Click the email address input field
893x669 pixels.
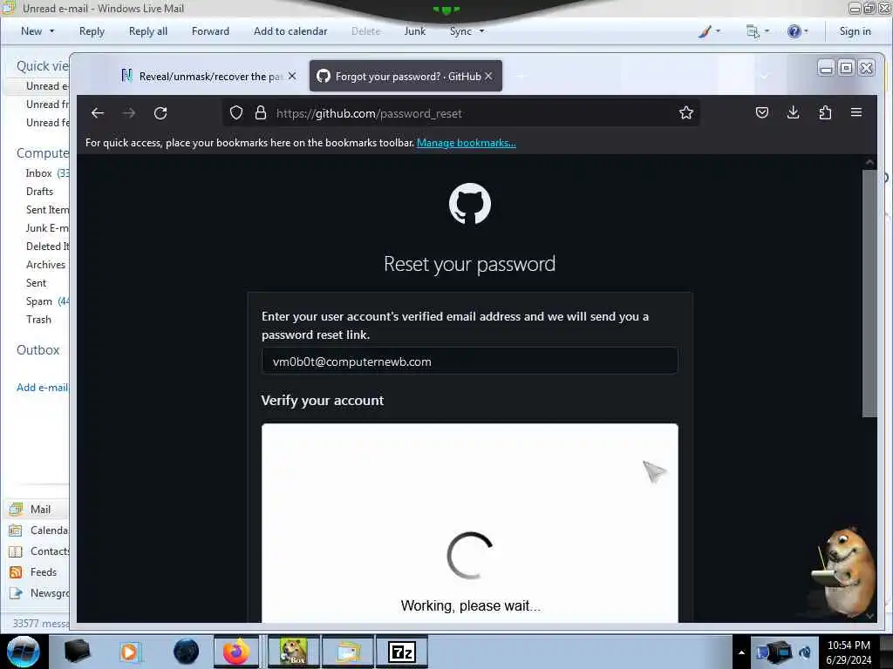[470, 362]
